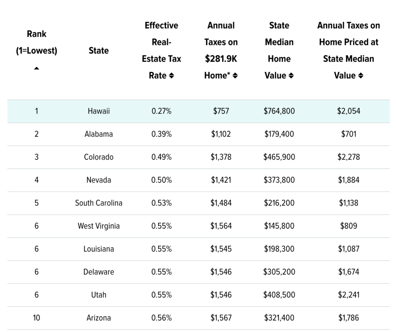The image size is (396, 332).
Task: Click Utah's $2,241 annual taxes cell
Action: pyautogui.click(x=348, y=294)
